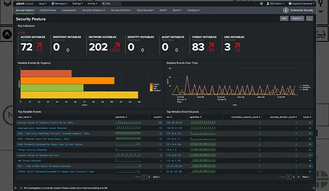The image size is (329, 191).
Task: Click the list icon in investigation bar
Action: click(15, 188)
